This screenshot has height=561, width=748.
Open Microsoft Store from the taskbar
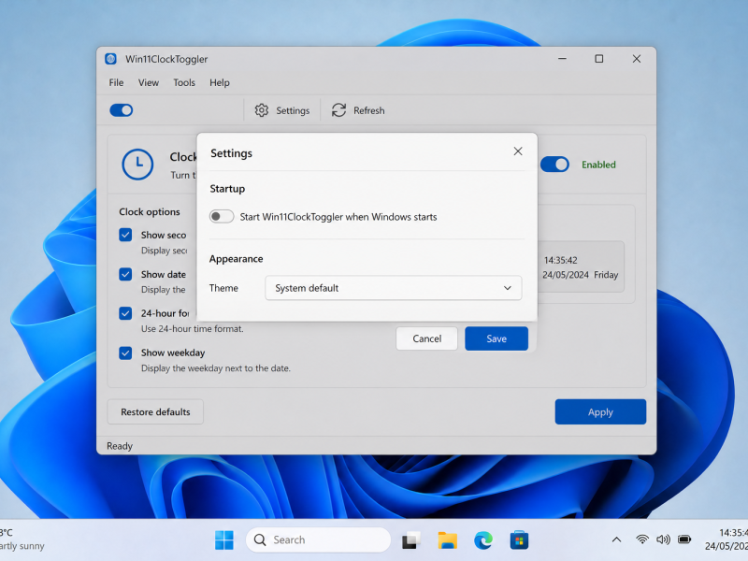[x=519, y=540]
